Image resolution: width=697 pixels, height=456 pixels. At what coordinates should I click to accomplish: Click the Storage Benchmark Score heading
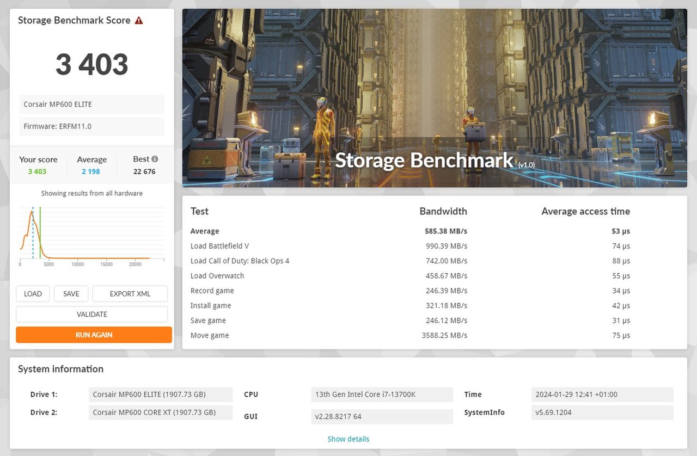(x=74, y=20)
